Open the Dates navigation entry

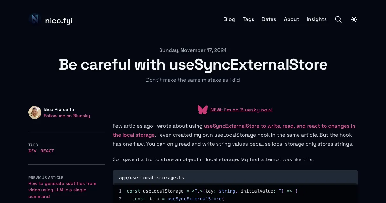tap(269, 19)
